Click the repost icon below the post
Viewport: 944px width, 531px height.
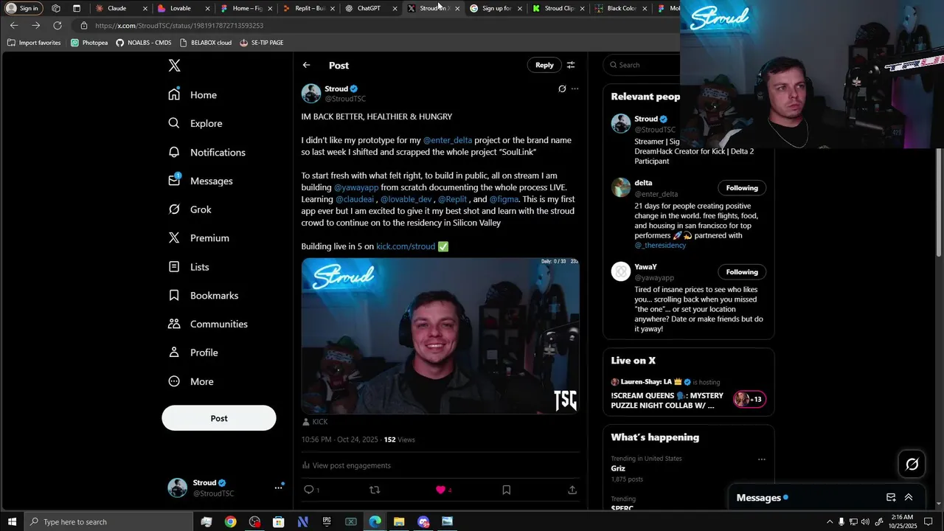[x=375, y=490]
